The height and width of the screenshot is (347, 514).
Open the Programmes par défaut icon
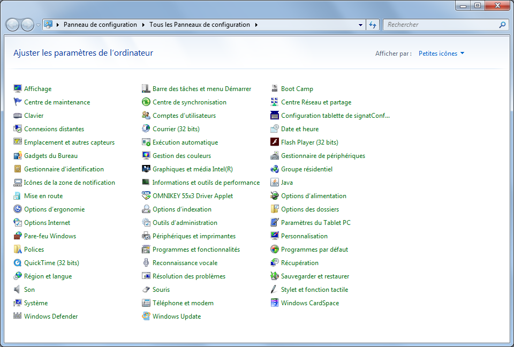[274, 249]
